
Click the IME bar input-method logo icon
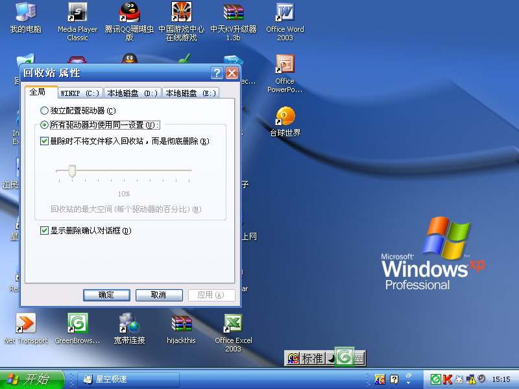click(293, 359)
